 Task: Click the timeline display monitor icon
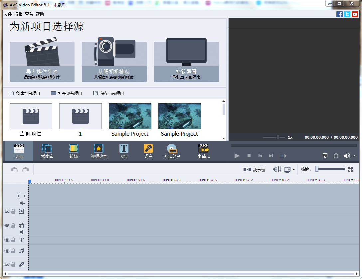point(287,170)
